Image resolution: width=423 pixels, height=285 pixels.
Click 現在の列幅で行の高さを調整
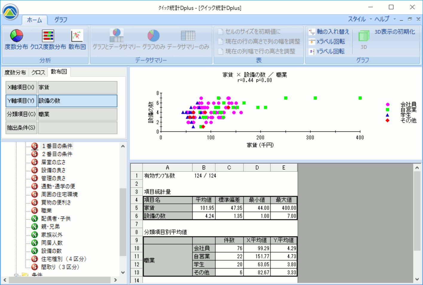click(x=256, y=51)
